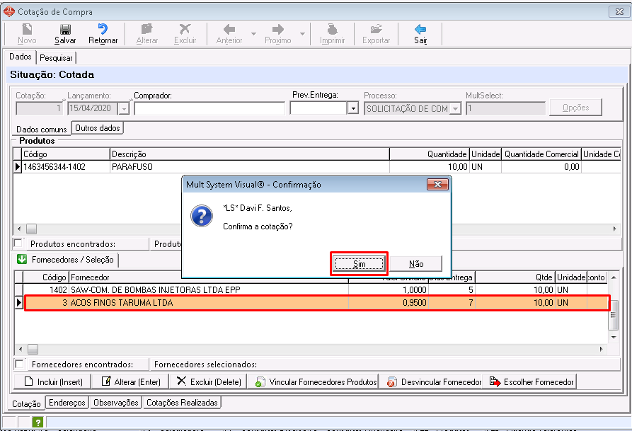Click the Descrição column header

[x=250, y=154]
